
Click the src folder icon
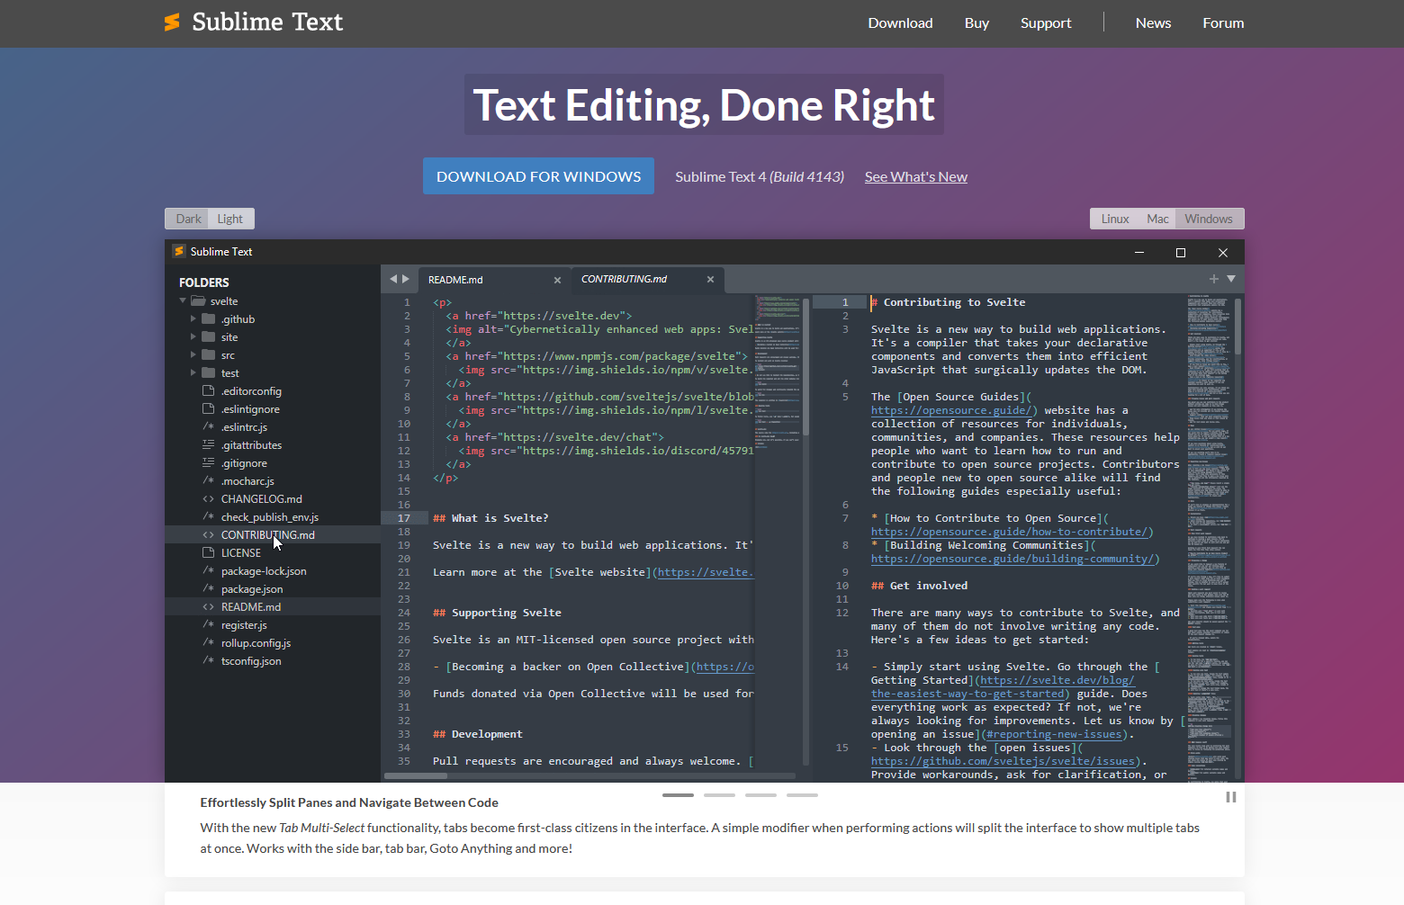tap(209, 355)
